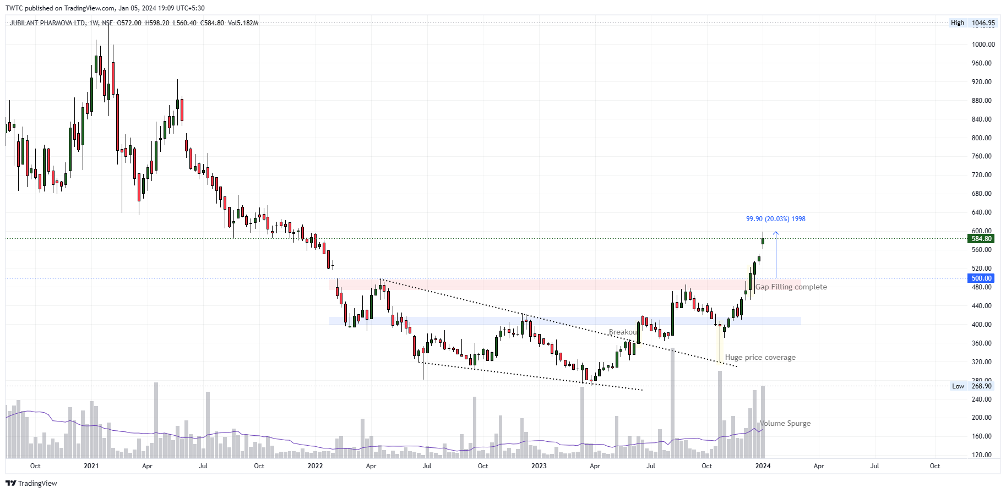
Task: Click the TradingView logo at the bottom
Action: (31, 483)
